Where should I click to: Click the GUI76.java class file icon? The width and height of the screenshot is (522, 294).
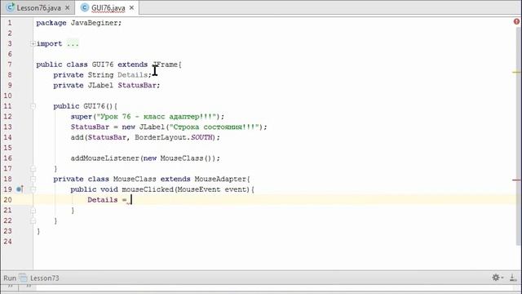pyautogui.click(x=85, y=7)
